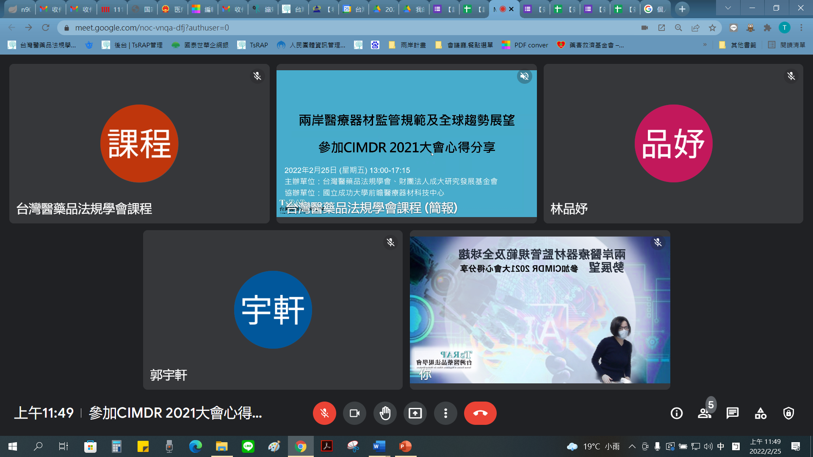Screen dimensions: 813x457
Task: Leave the call with red hangup button
Action: pyautogui.click(x=480, y=413)
